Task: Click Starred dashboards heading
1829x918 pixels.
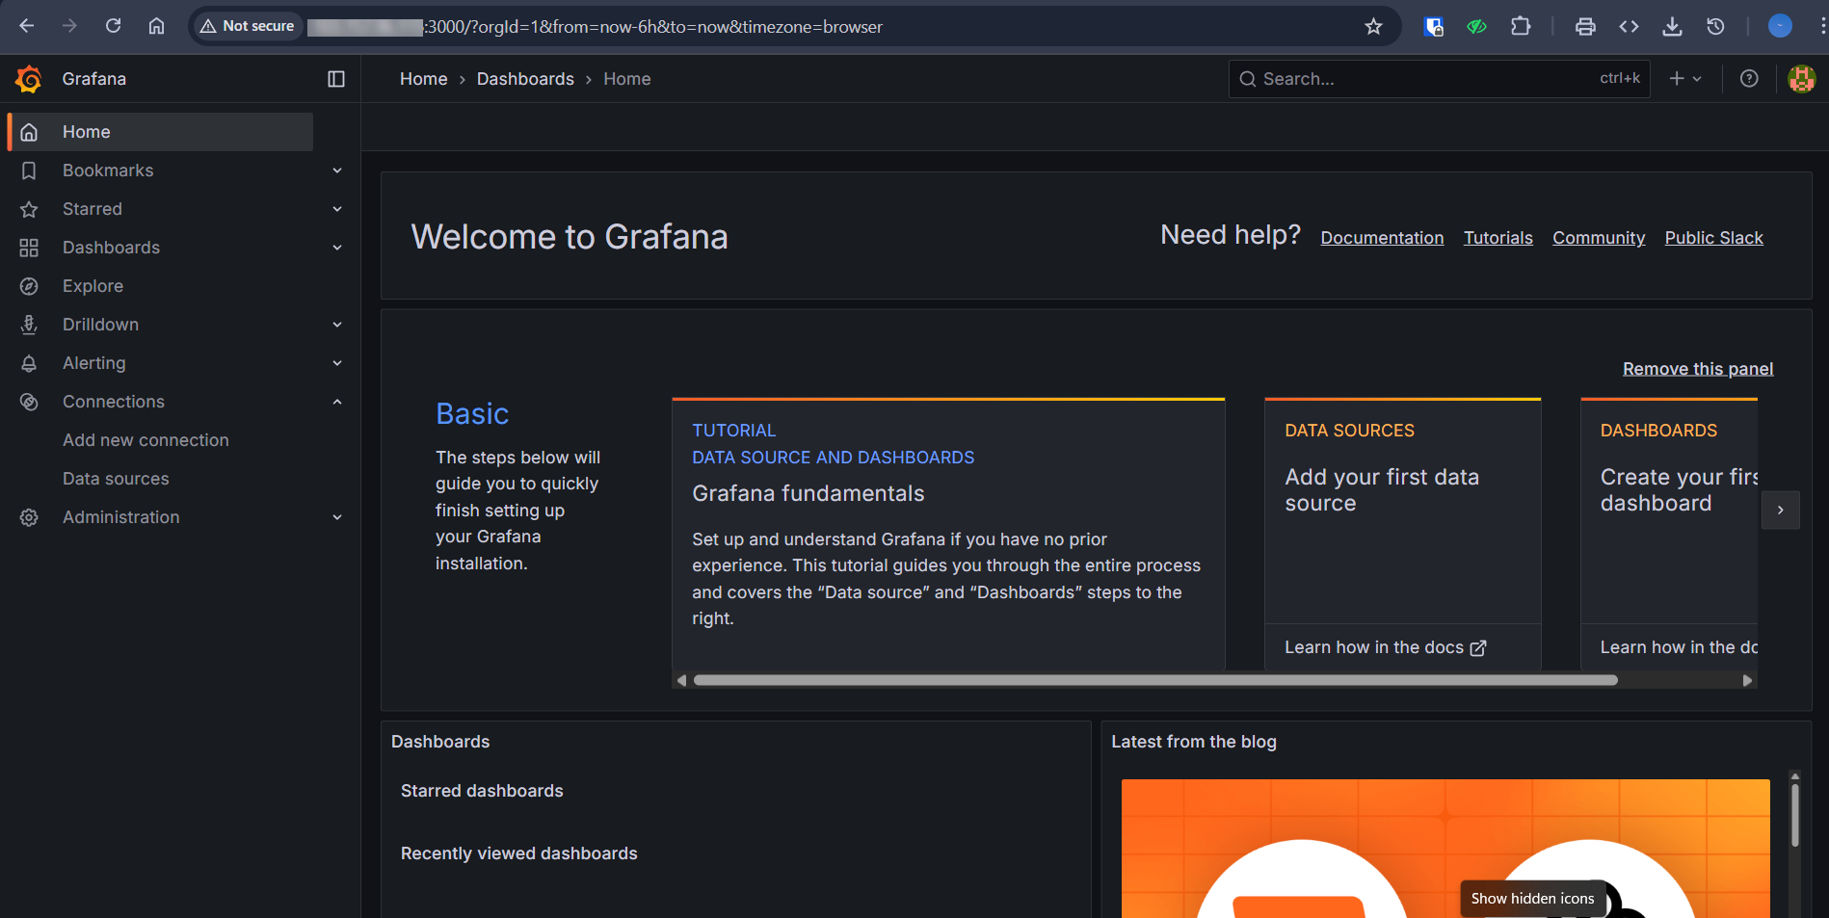Action: coord(482,791)
